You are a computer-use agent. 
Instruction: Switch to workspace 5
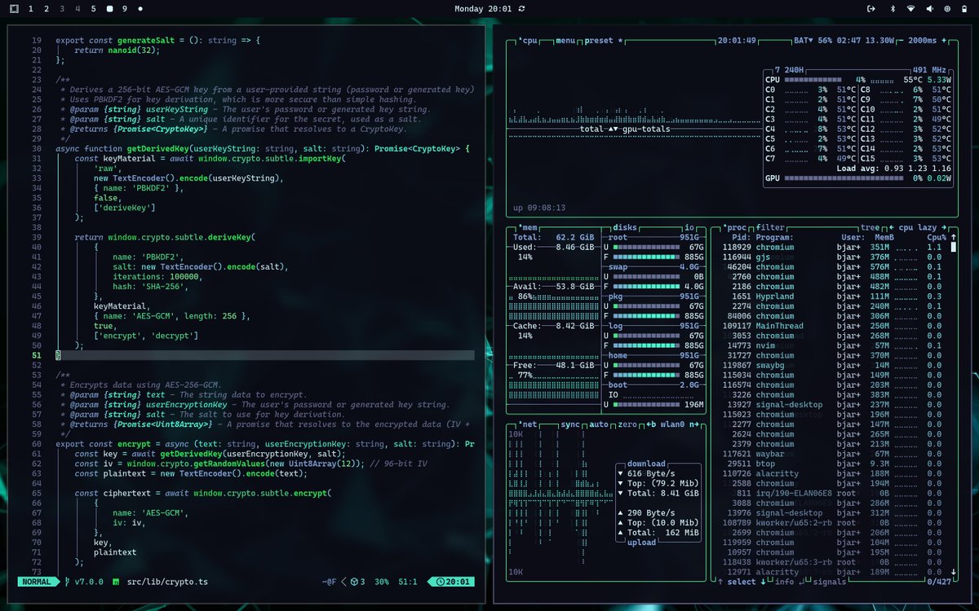pyautogui.click(x=93, y=8)
